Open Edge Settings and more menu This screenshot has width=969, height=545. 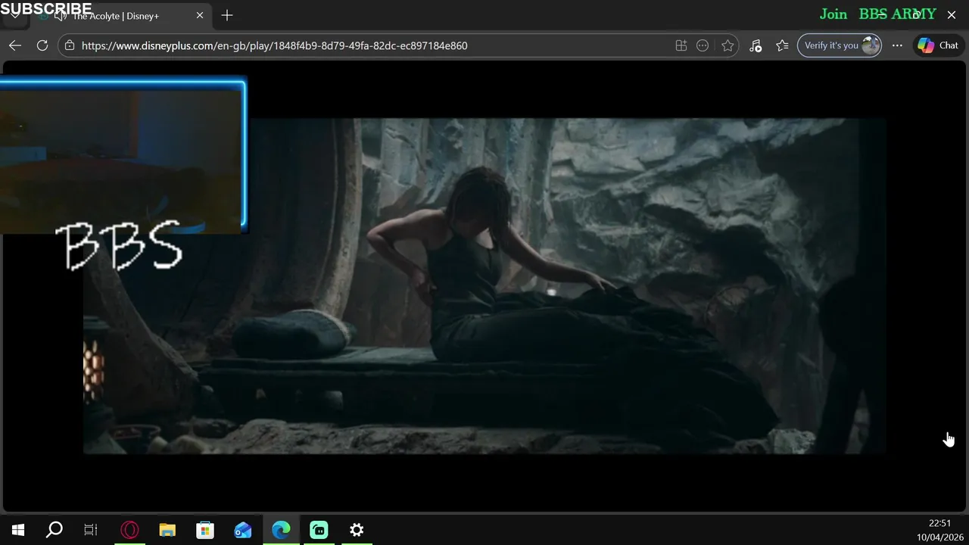[x=897, y=45]
